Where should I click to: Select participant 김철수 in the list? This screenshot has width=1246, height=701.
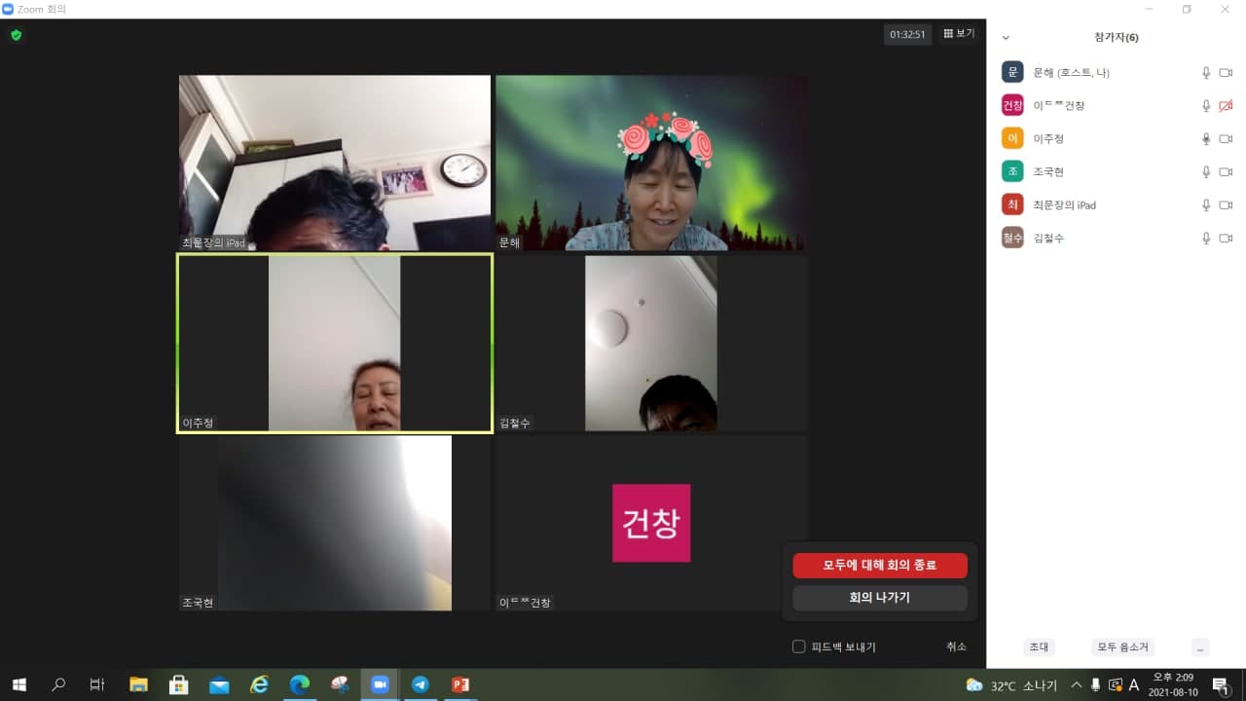click(1117, 238)
